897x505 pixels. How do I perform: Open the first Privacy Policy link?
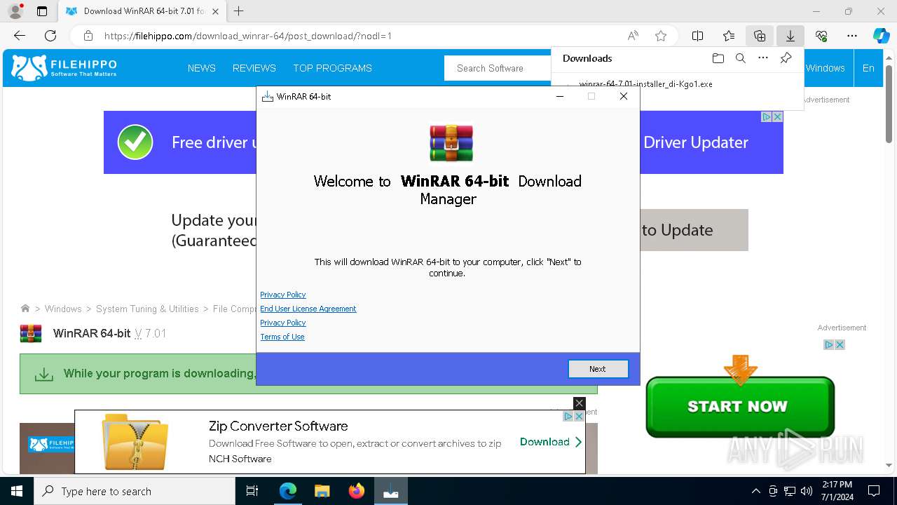(282, 295)
